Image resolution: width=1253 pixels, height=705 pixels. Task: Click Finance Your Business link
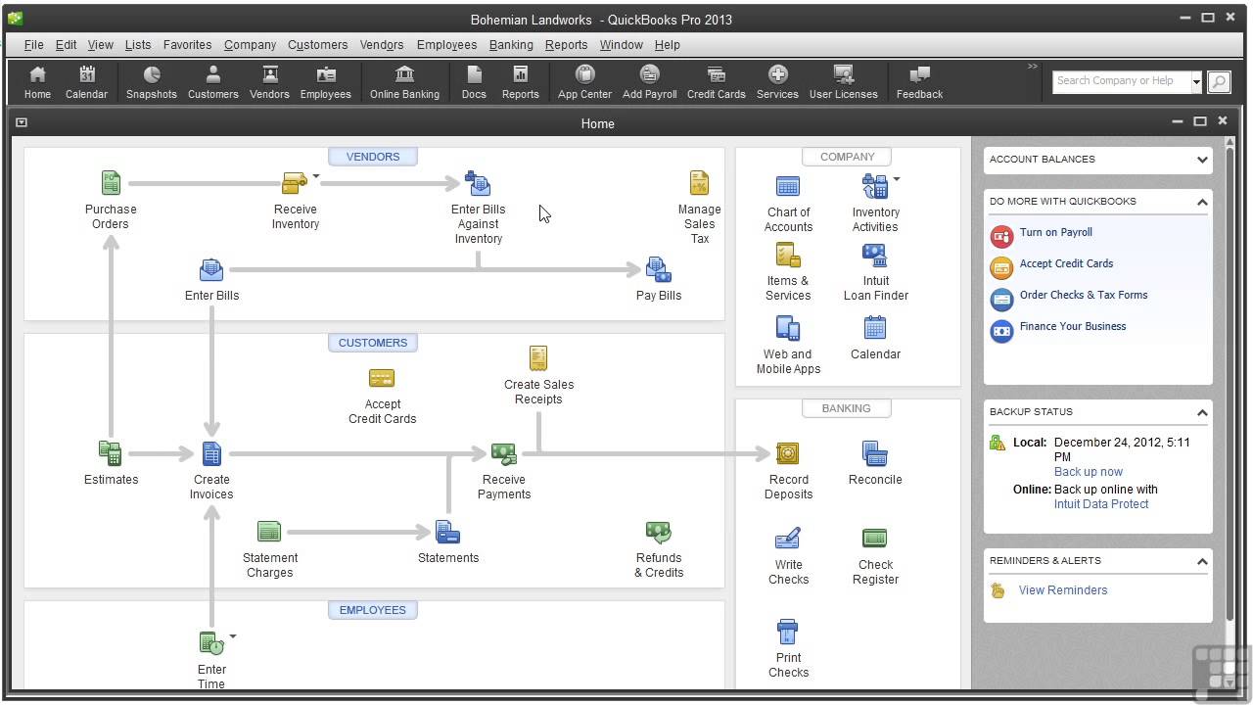pyautogui.click(x=1073, y=327)
